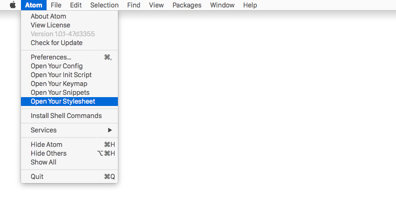Select Install Shell Commands
Viewport: 396px width, 204px height.
point(69,116)
